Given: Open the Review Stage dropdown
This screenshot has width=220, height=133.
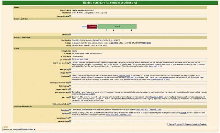Looking at the screenshot, I should point(24,130).
